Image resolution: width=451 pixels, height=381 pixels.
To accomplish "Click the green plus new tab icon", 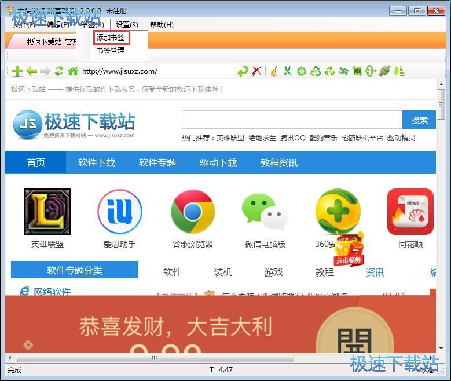I will coord(17,71).
